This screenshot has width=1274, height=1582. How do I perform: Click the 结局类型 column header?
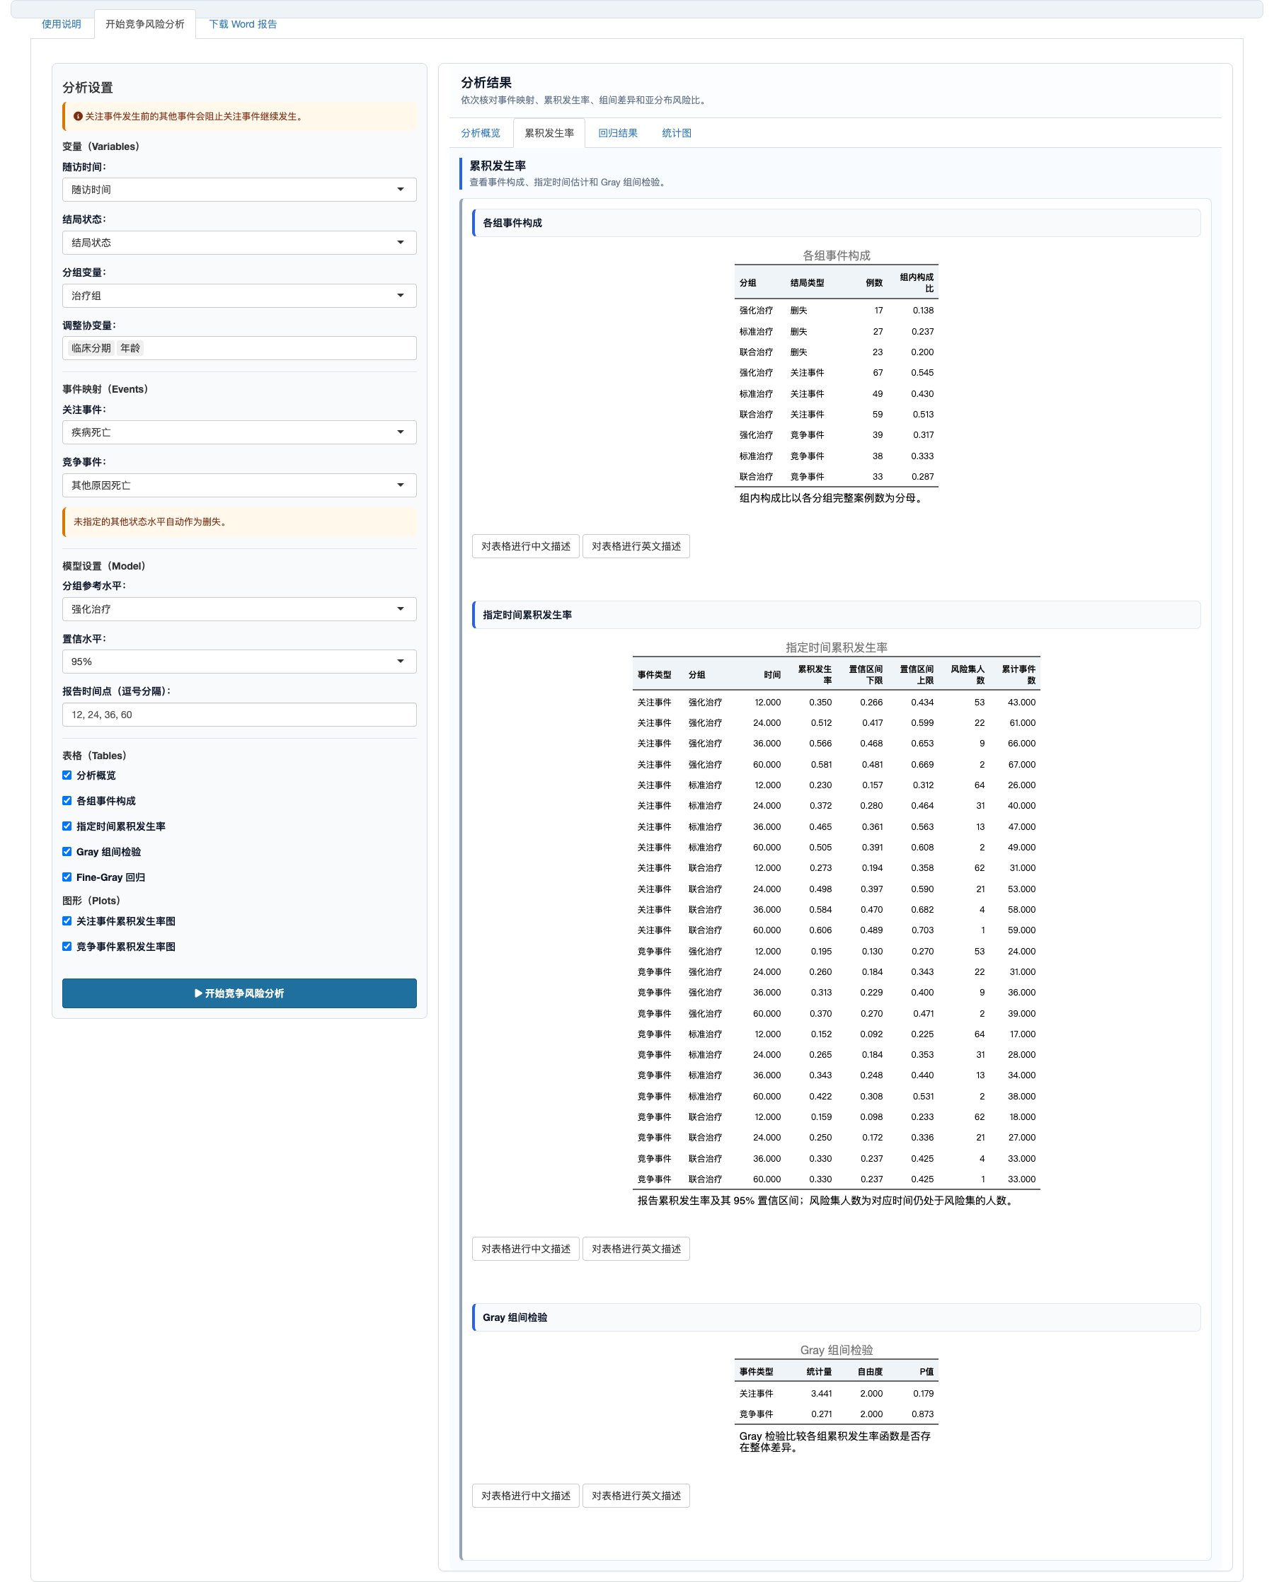pos(807,282)
